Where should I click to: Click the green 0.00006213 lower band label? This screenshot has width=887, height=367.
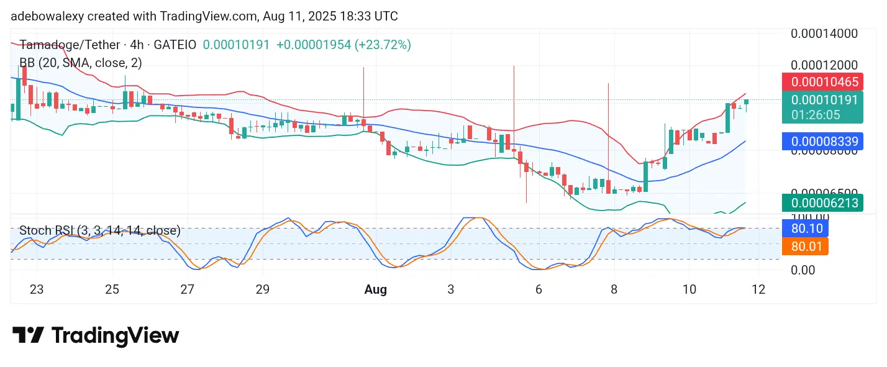click(822, 202)
